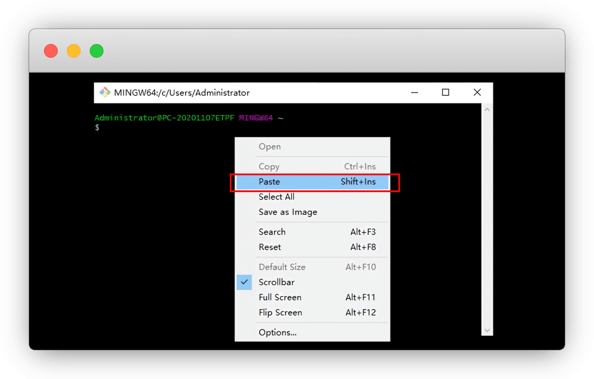The width and height of the screenshot is (594, 379).
Task: Click the red macOS close dot
Action: click(51, 51)
